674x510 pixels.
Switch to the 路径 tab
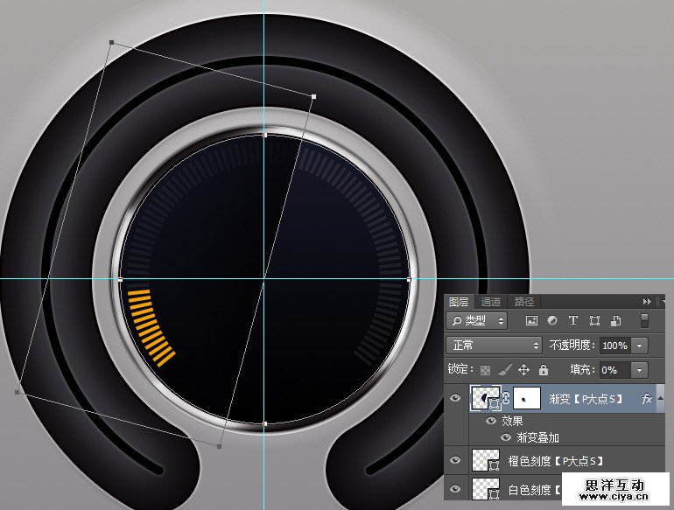pyautogui.click(x=523, y=302)
